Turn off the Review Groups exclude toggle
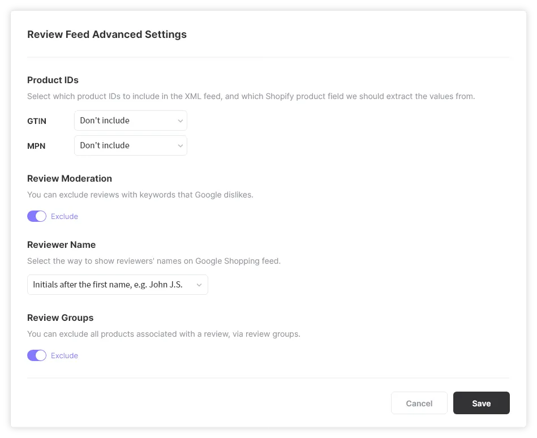 [37, 355]
